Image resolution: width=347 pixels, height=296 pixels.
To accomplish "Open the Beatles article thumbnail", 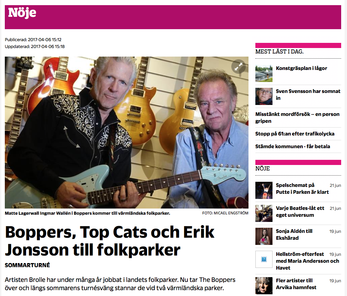I will (x=264, y=213).
